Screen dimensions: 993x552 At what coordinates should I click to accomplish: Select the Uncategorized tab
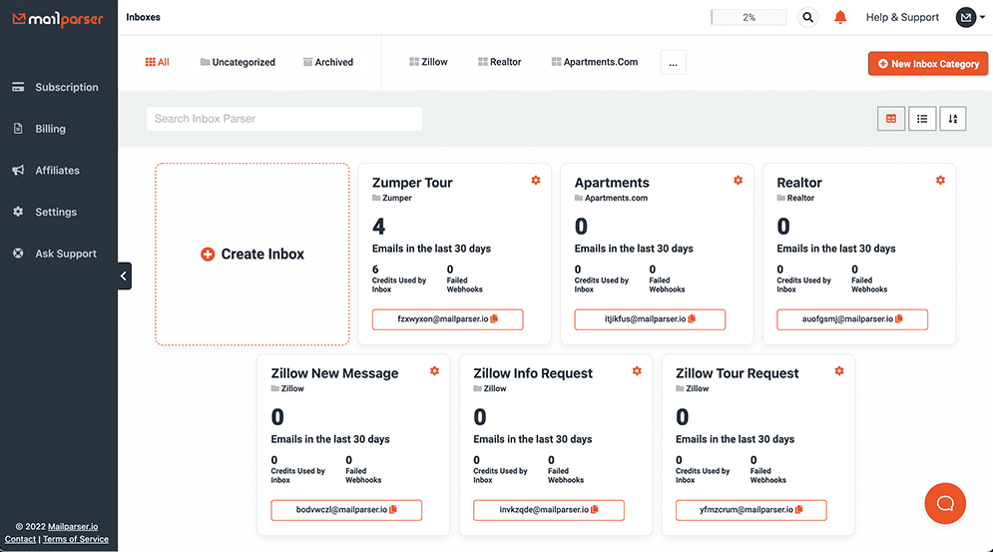point(238,62)
